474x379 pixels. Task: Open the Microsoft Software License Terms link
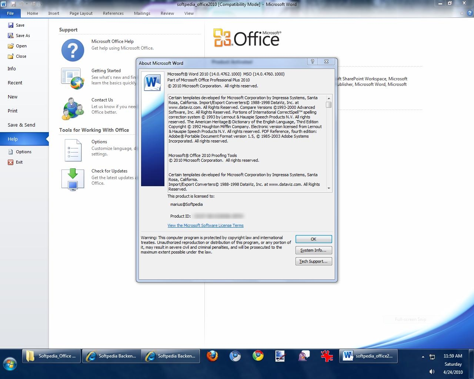[x=206, y=225]
